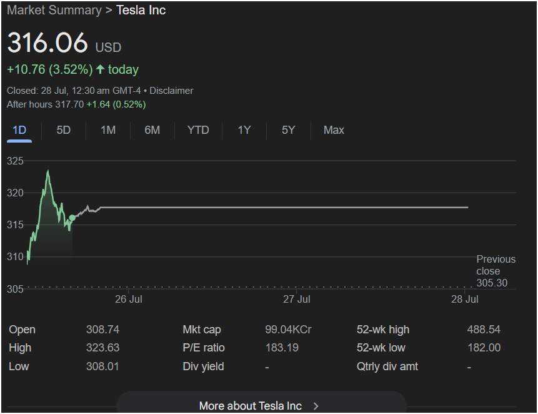Select the YTD range tab
Screen dimensions: 538x414
coord(198,130)
